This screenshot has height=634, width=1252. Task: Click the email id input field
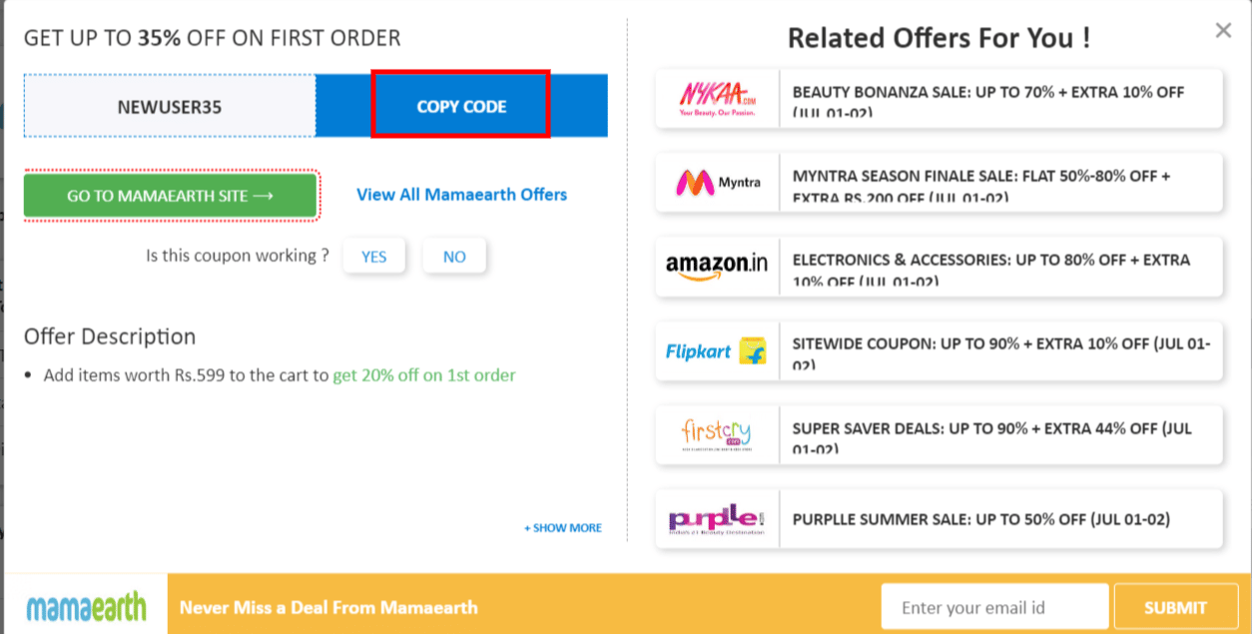click(x=993, y=606)
